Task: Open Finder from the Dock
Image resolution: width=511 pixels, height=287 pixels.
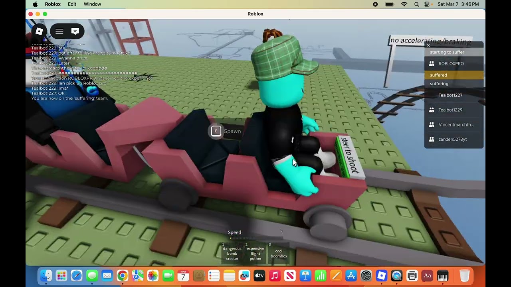Action: tap(46, 275)
